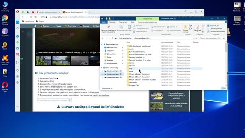Screen dimensions: 245x138
Task: Open the 'Текстуры' website menu link
Action: tap(70, 26)
